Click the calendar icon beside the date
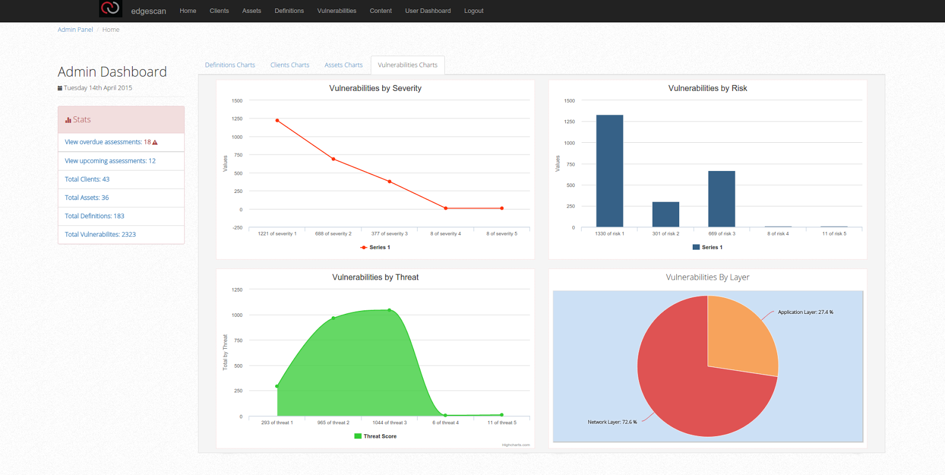 coord(60,88)
